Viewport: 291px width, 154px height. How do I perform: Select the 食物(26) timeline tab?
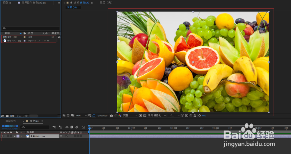click(x=35, y=121)
